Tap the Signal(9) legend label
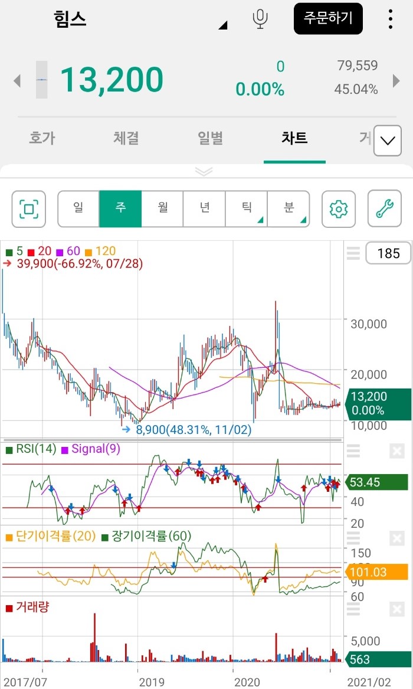Viewport: 413px width, 689px height. 90,449
